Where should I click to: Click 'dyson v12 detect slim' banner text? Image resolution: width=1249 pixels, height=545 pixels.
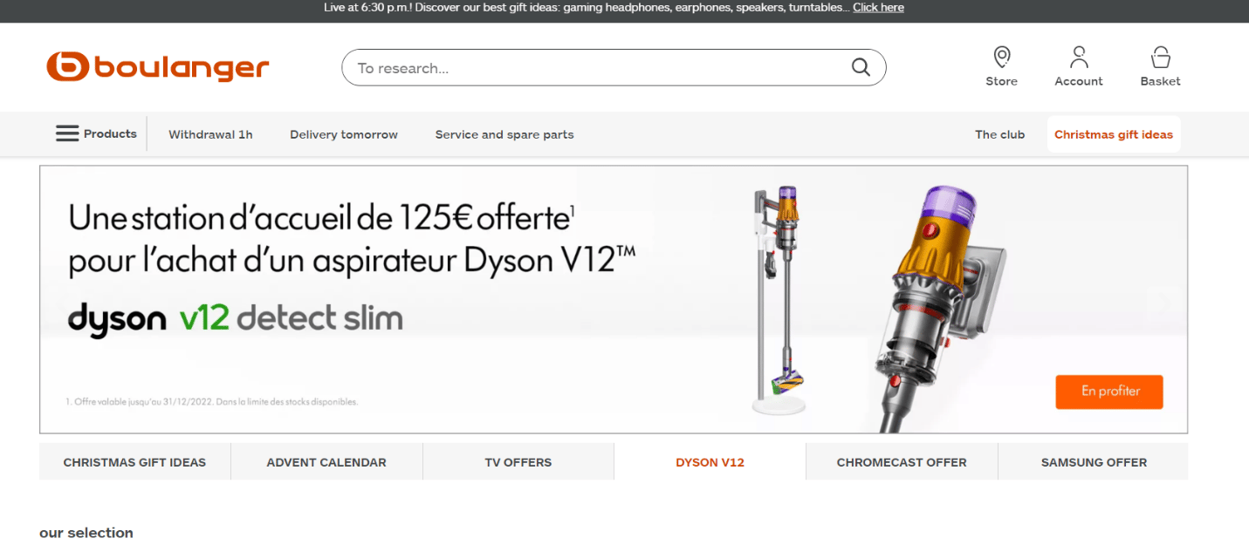(x=236, y=319)
